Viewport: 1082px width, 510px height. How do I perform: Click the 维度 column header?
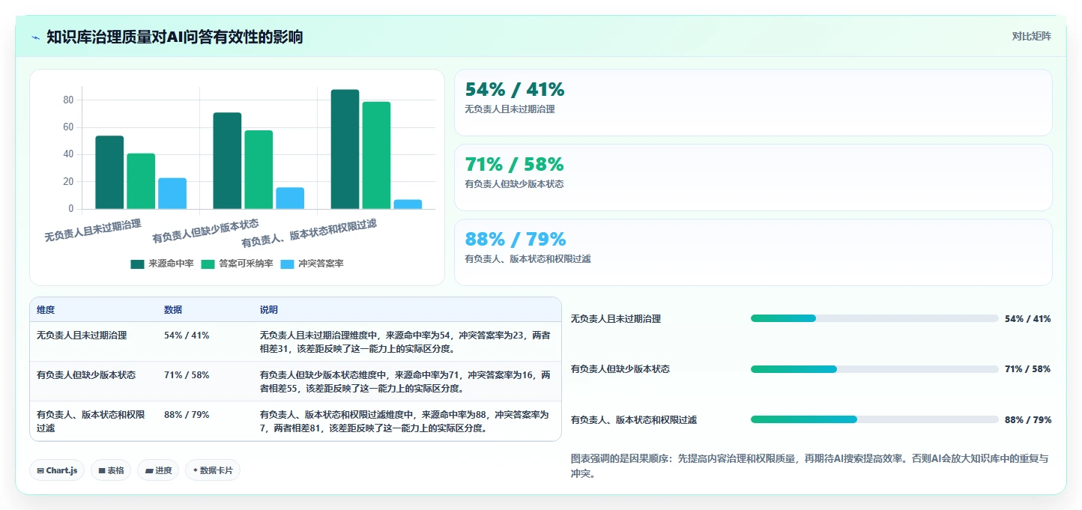46,310
